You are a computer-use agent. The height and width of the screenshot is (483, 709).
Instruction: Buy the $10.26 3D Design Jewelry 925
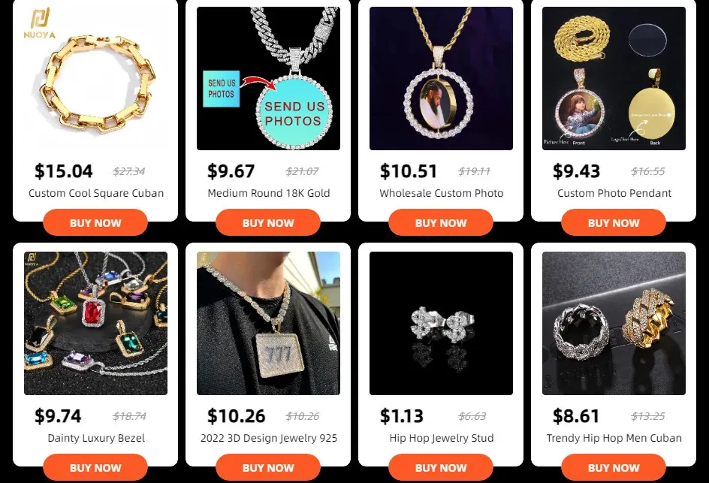pyautogui.click(x=268, y=468)
